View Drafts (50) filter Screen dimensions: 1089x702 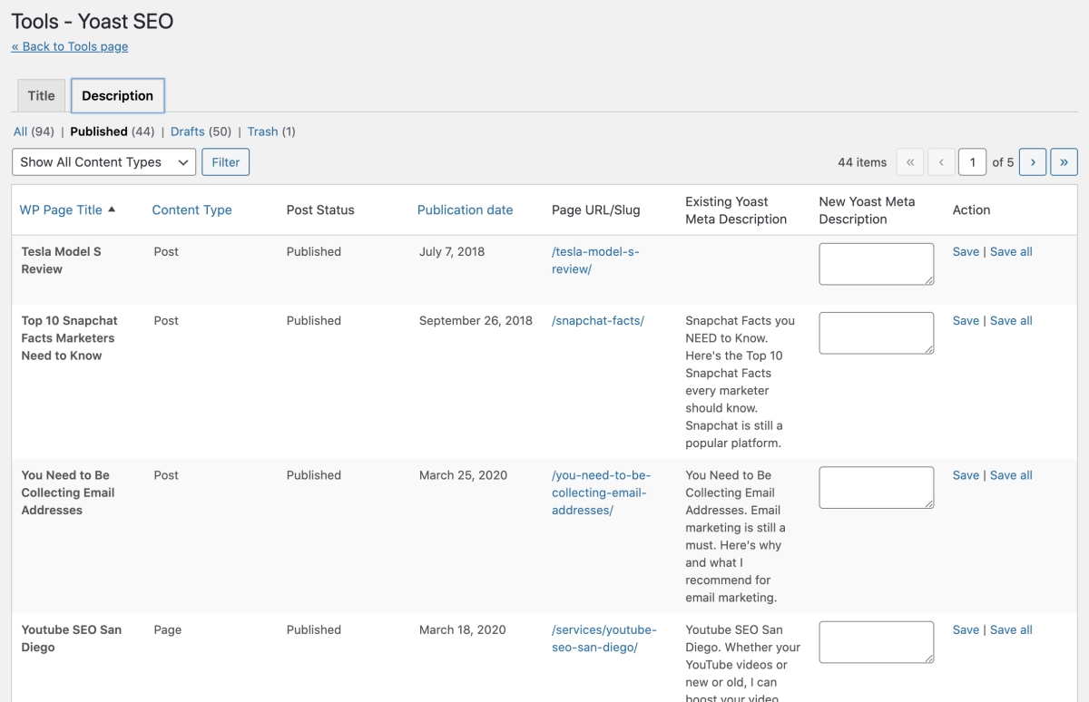pos(201,132)
